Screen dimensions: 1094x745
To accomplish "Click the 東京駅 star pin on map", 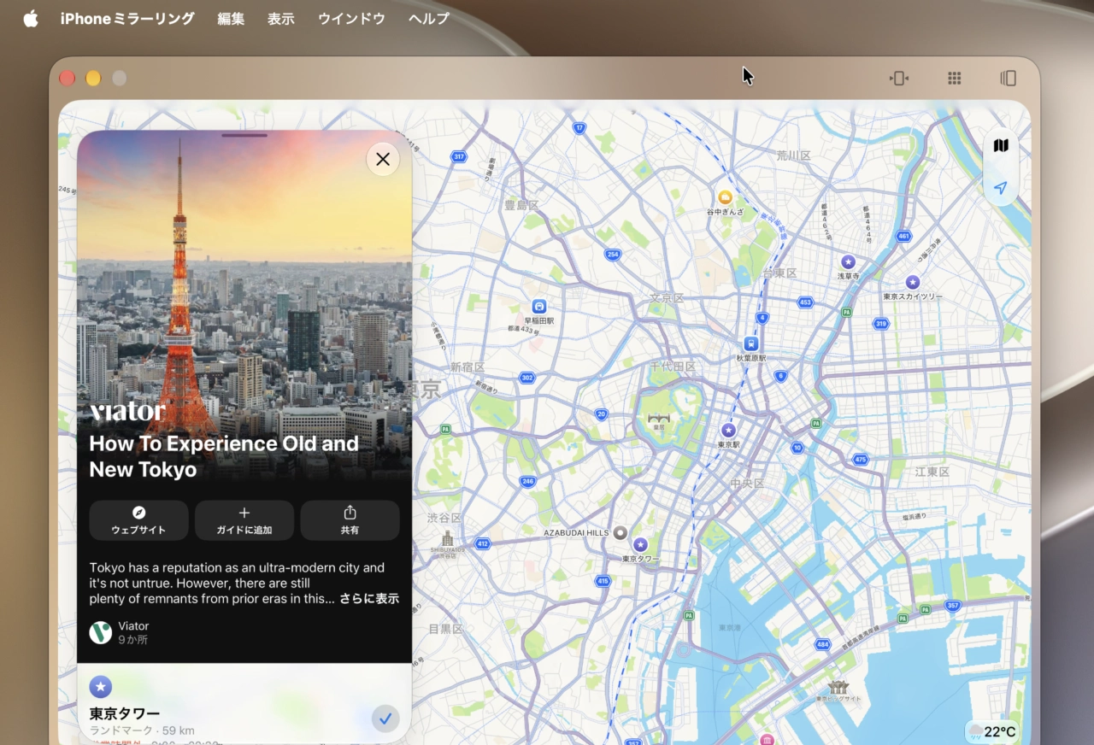I will point(728,431).
